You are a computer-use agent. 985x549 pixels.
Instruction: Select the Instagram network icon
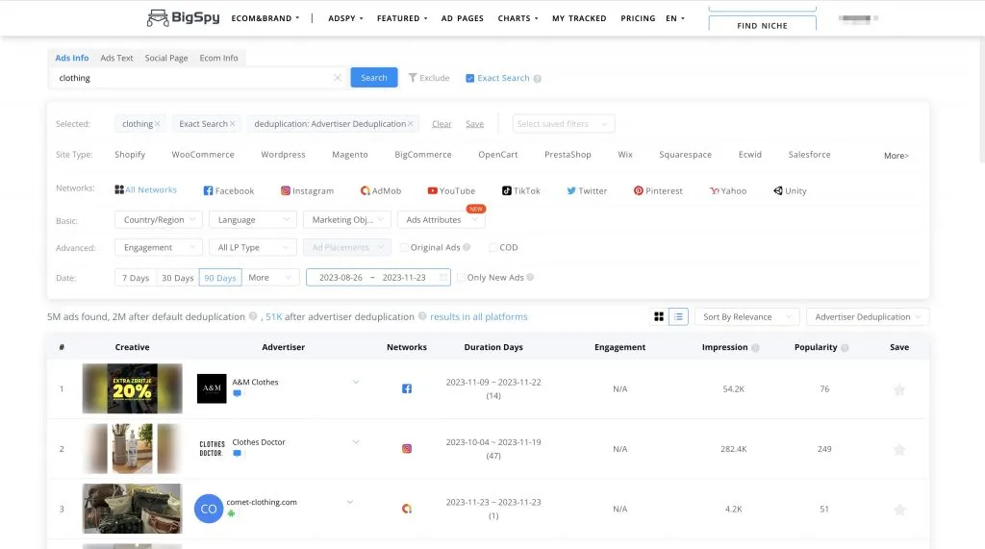pyautogui.click(x=286, y=191)
